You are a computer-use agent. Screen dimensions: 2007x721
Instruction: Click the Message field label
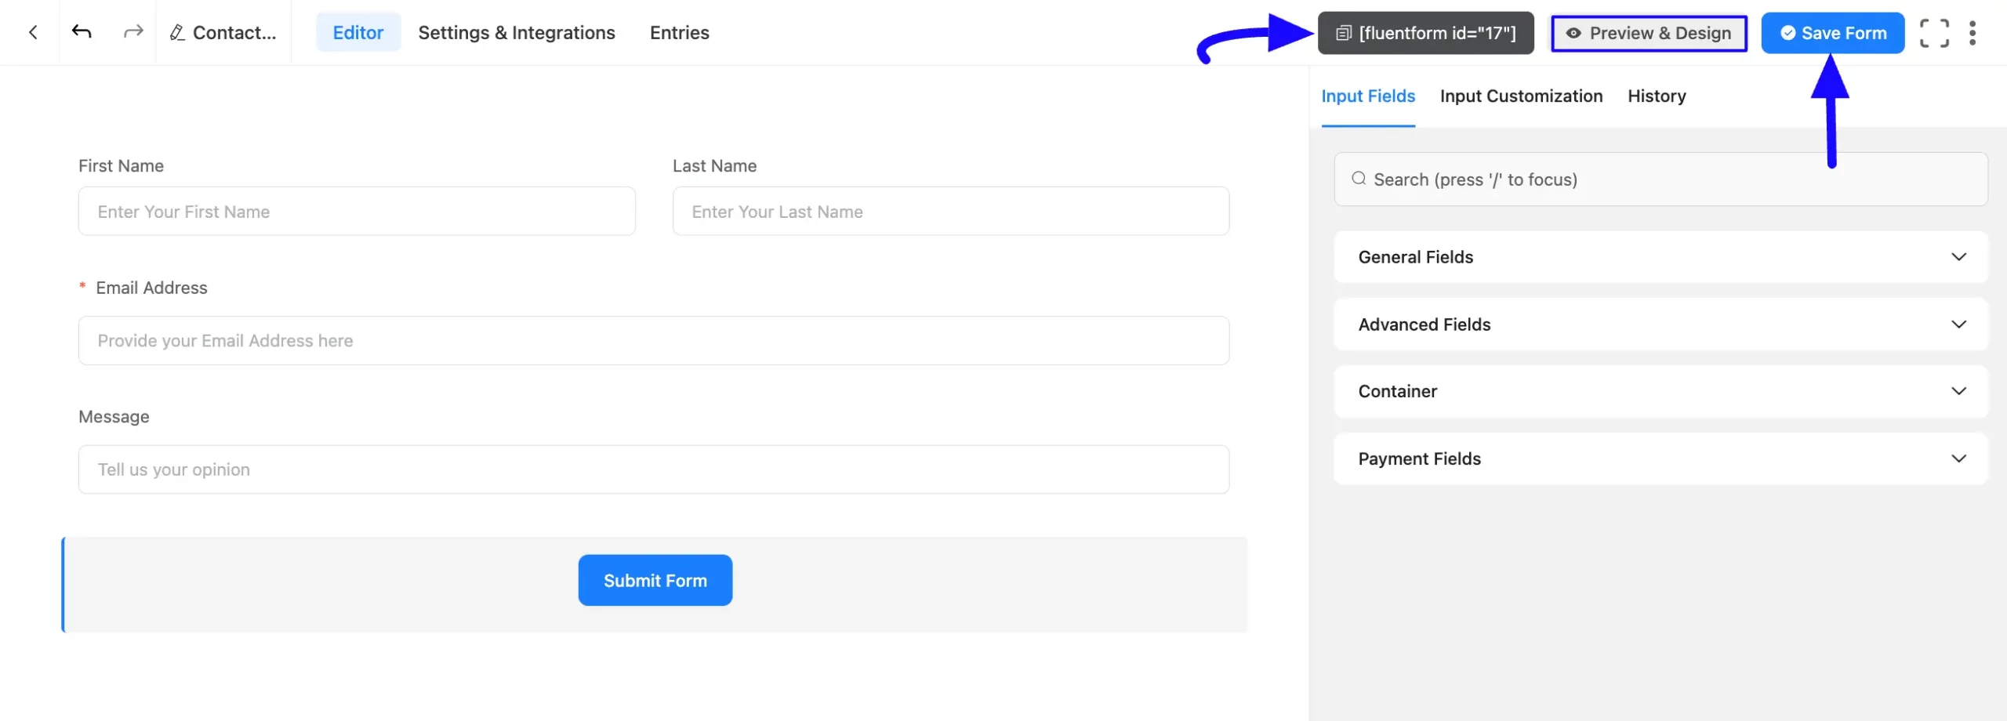pyautogui.click(x=114, y=417)
